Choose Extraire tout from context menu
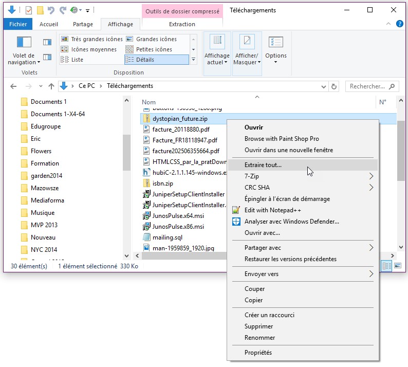Screen dimensions: 408x367 coord(263,165)
